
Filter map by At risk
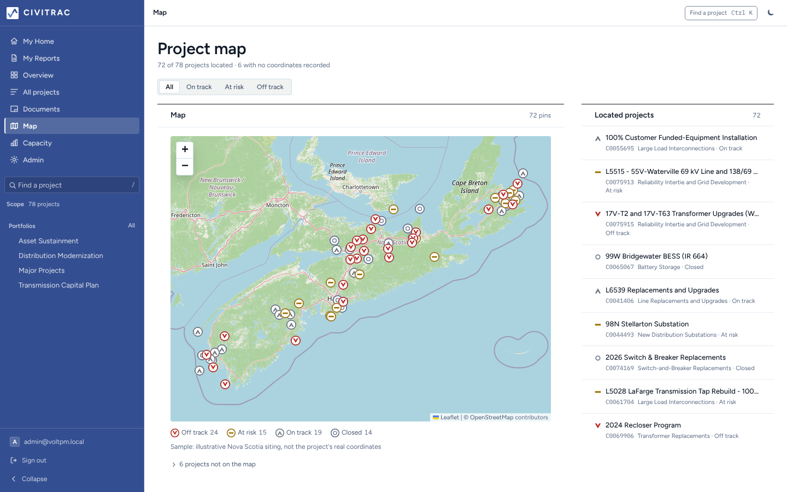pos(234,87)
